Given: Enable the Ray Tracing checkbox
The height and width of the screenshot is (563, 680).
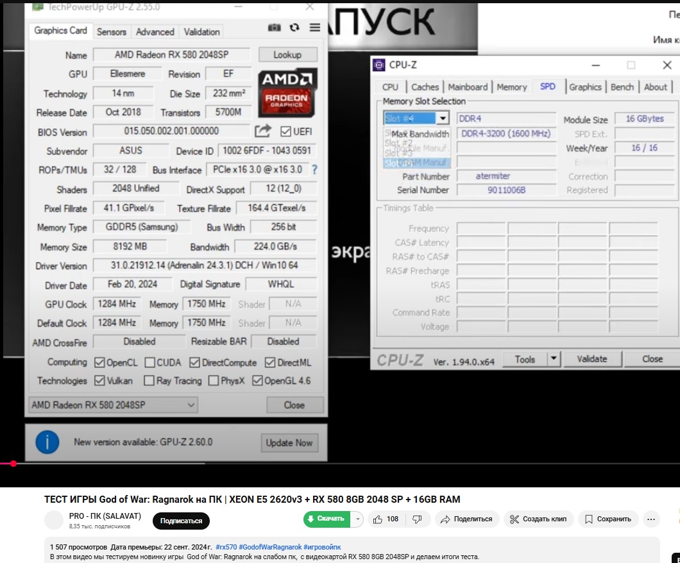Looking at the screenshot, I should pyautogui.click(x=149, y=380).
